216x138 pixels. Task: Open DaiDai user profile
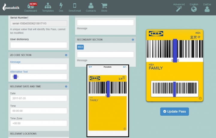(207, 7)
